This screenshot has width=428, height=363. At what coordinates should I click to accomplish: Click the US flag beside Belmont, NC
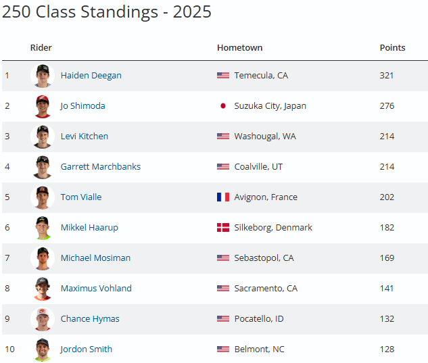click(x=223, y=349)
